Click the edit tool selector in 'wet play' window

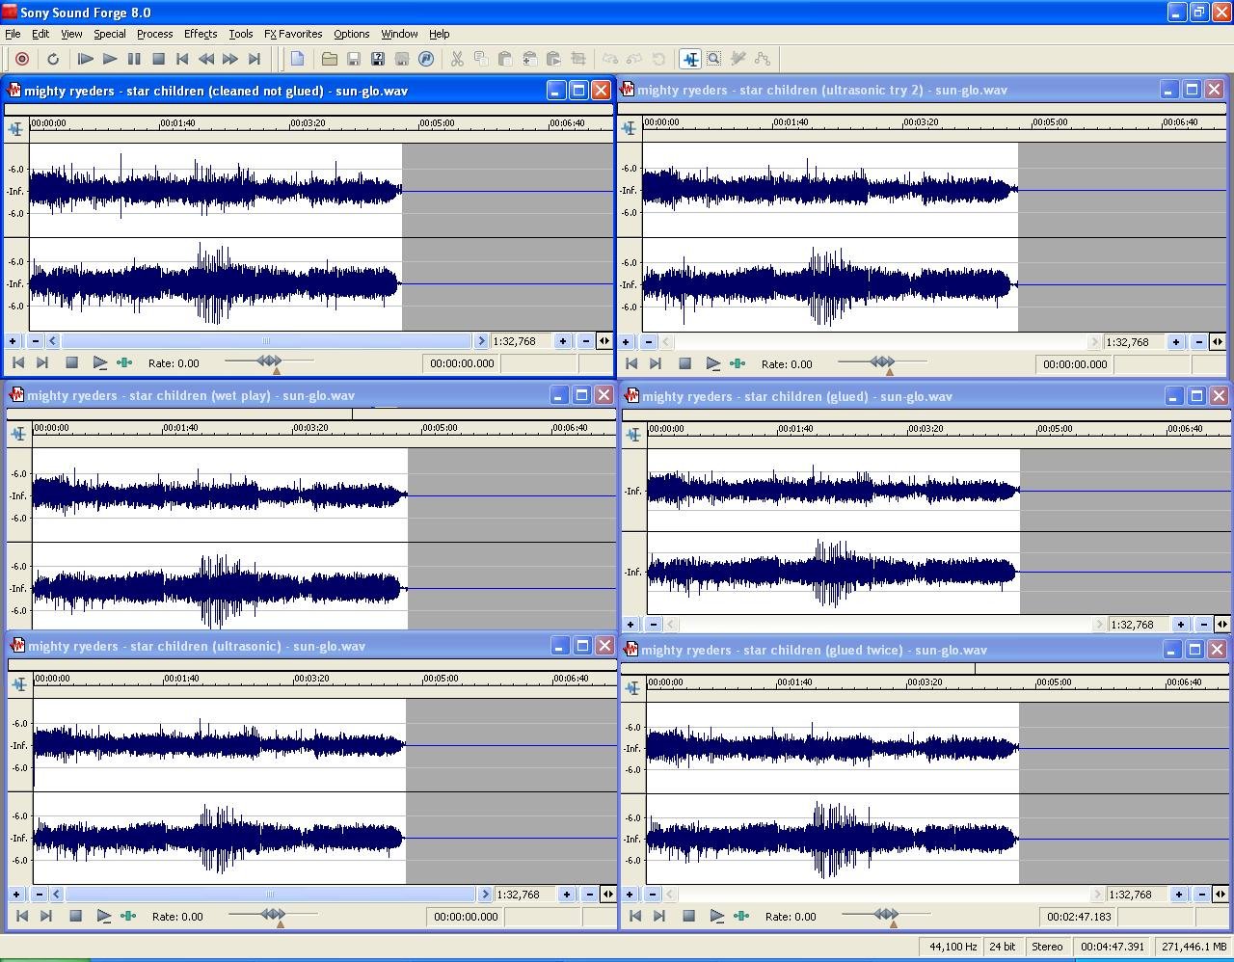19,434
